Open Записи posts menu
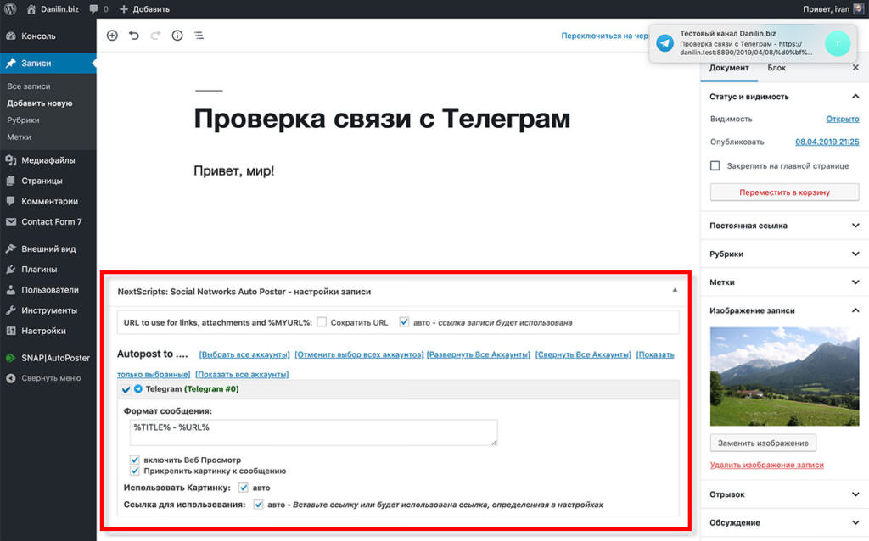The image size is (869, 541). point(48,63)
